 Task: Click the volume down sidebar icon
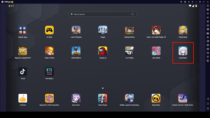[x=208, y=17]
